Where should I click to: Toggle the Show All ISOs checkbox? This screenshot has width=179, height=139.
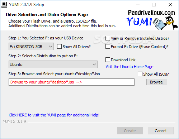[140, 74]
